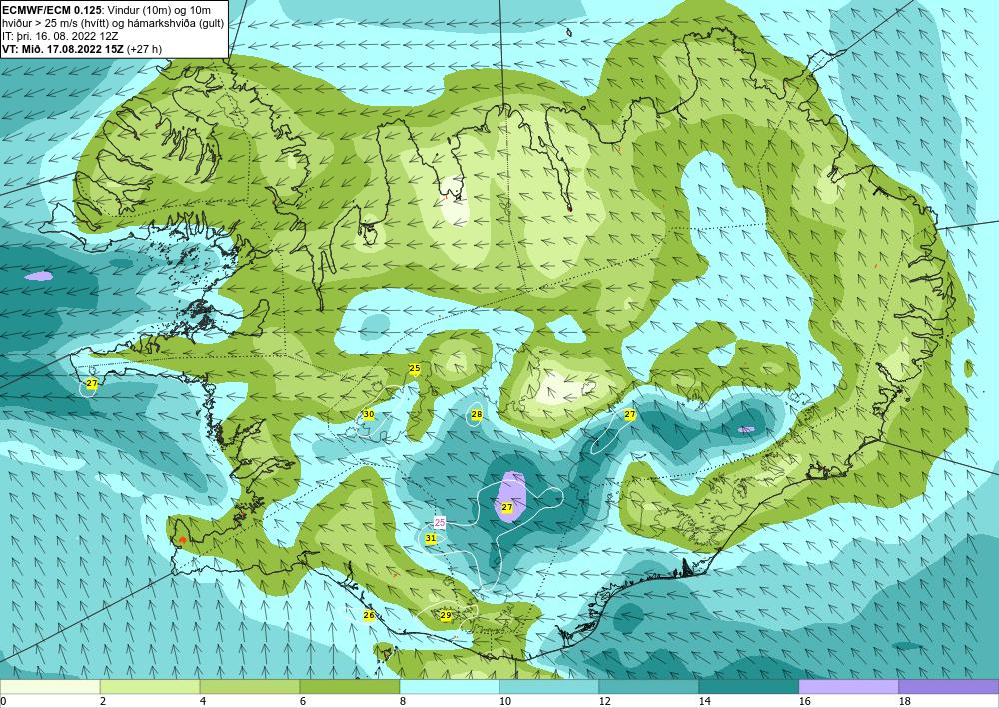Click the 'IT: þri. 16. 08. 2022 12Z' line
Screen dimensions: 999x708
[x=60, y=36]
